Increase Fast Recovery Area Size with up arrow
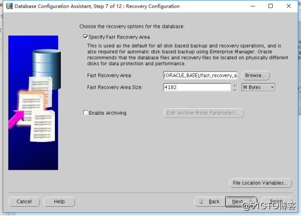The width and height of the screenshot is (301, 216). click(x=234, y=85)
